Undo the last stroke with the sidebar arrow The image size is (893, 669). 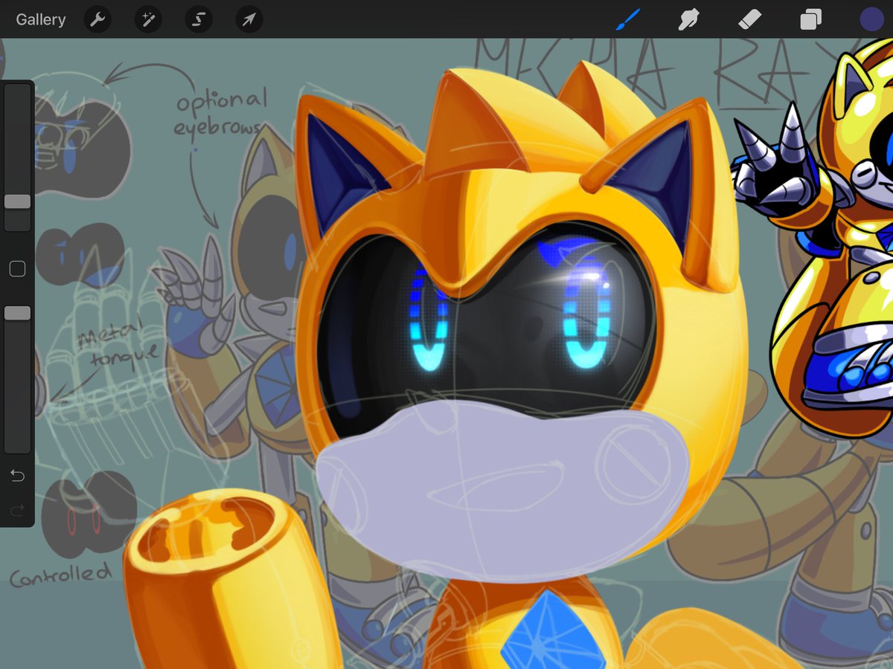coord(17,476)
